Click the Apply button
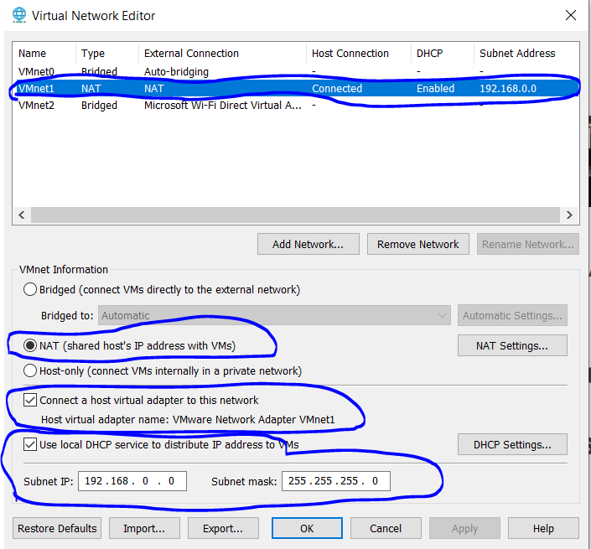The image size is (591, 549). click(464, 528)
